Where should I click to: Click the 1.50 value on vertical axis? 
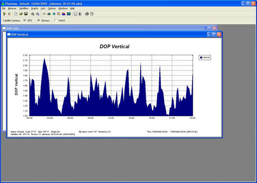tap(25, 91)
